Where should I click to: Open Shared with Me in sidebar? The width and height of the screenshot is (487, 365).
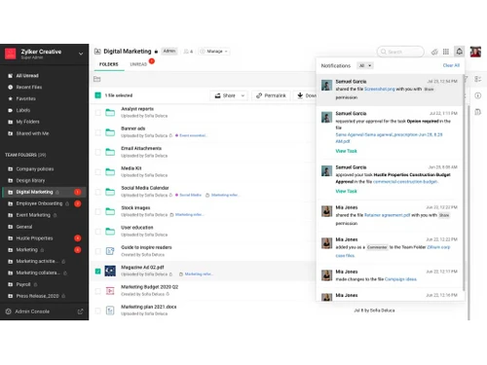click(x=32, y=133)
